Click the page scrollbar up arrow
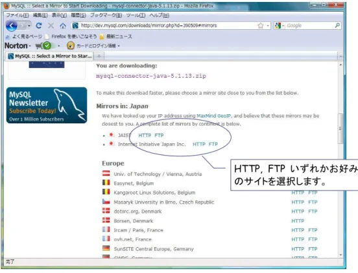This screenshot has width=358, height=273. coord(340,65)
